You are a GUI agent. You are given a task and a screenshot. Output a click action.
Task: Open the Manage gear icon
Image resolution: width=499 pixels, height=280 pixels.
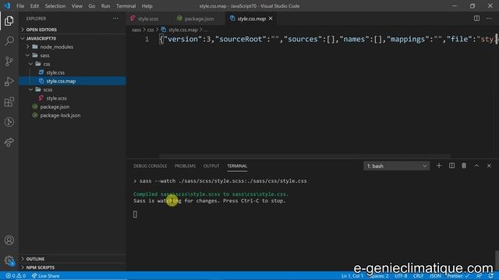(9, 261)
